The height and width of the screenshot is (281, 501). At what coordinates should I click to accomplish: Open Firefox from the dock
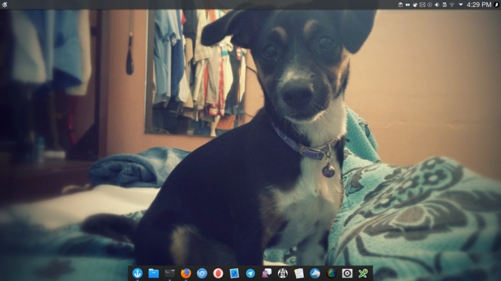(185, 273)
